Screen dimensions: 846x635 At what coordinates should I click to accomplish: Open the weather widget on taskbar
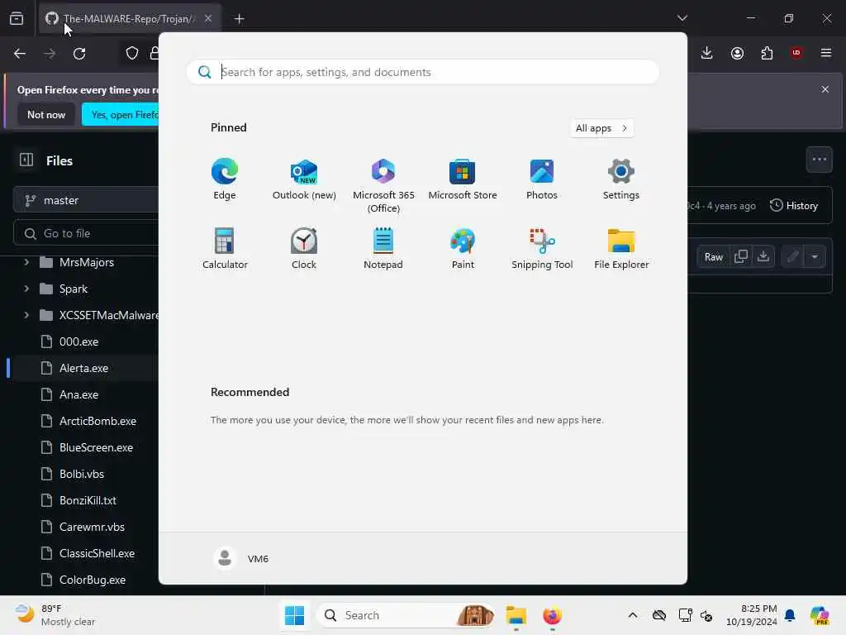pyautogui.click(x=55, y=615)
